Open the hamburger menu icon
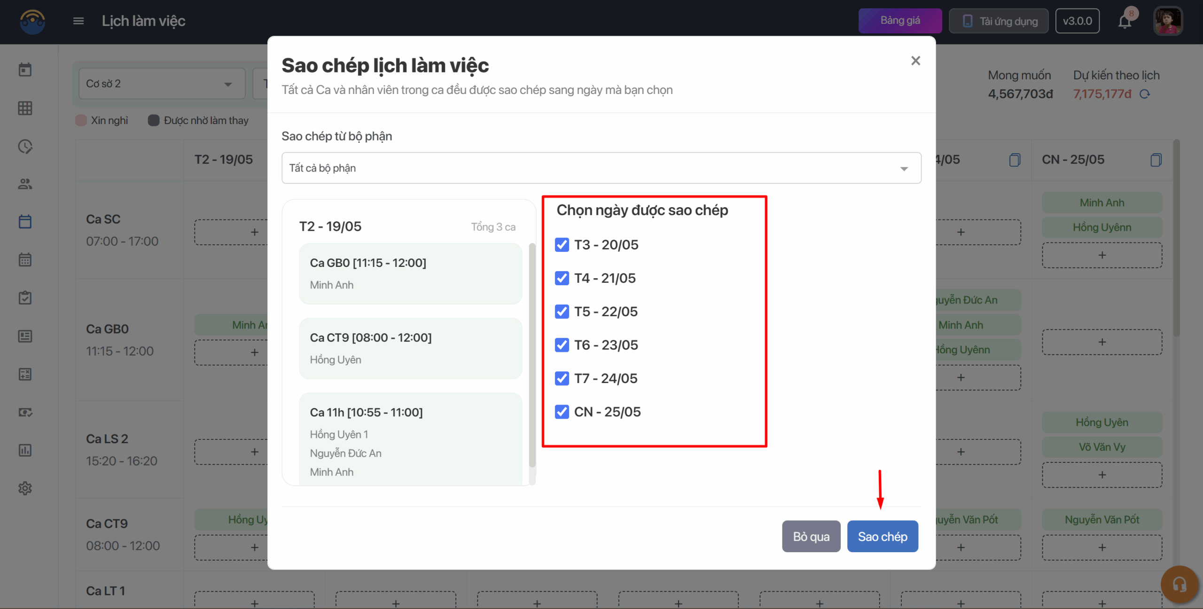Image resolution: width=1203 pixels, height=609 pixels. point(78,21)
